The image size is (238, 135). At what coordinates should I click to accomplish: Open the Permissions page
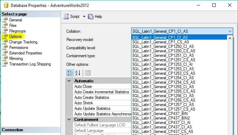click(x=19, y=48)
